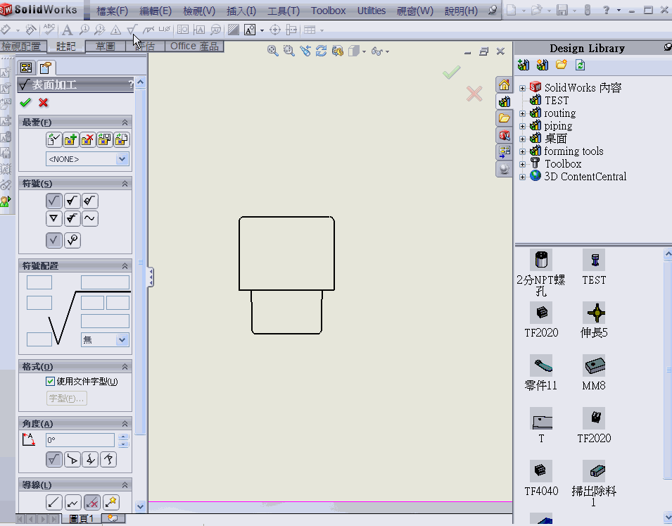Click Add File Location icon in Design Library
Image resolution: width=672 pixels, height=526 pixels.
click(x=543, y=65)
